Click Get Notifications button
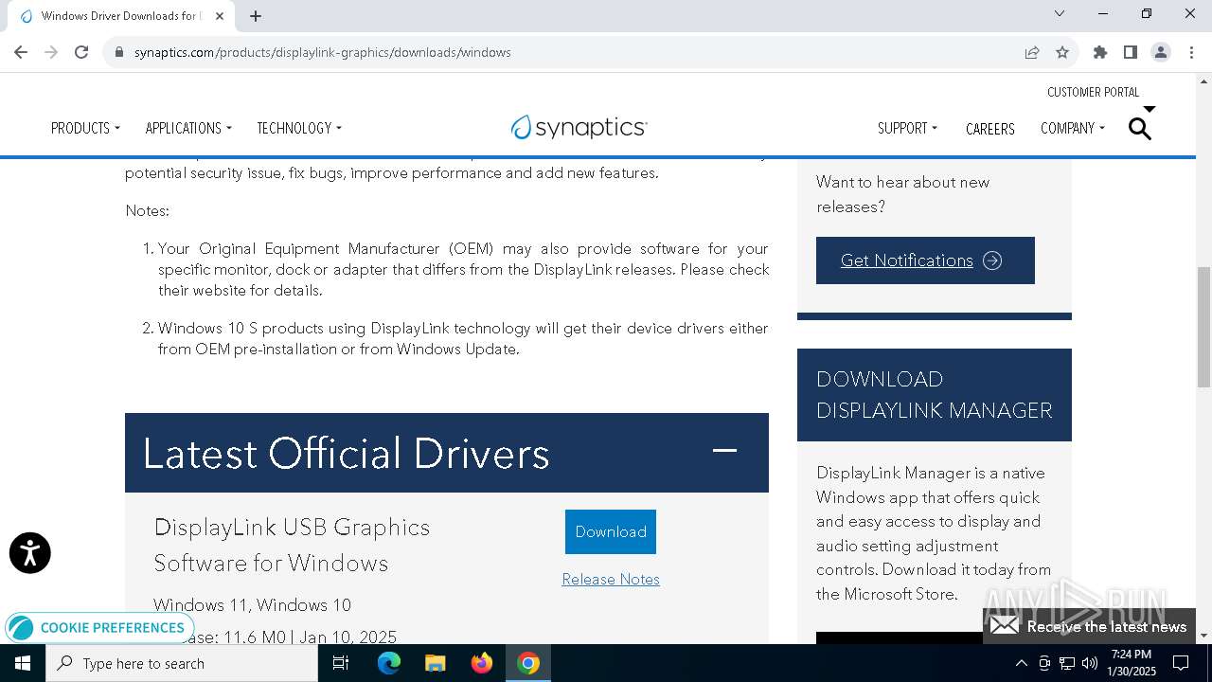The height and width of the screenshot is (682, 1212). tap(925, 260)
